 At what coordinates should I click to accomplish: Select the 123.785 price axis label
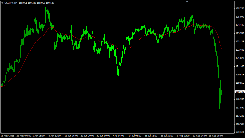click(x=240, y=33)
